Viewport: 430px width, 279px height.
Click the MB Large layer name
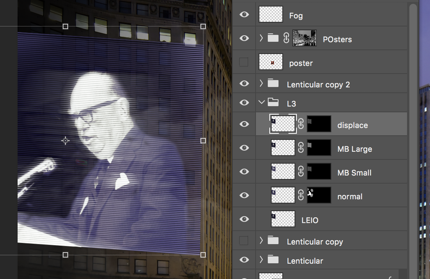[x=355, y=149]
